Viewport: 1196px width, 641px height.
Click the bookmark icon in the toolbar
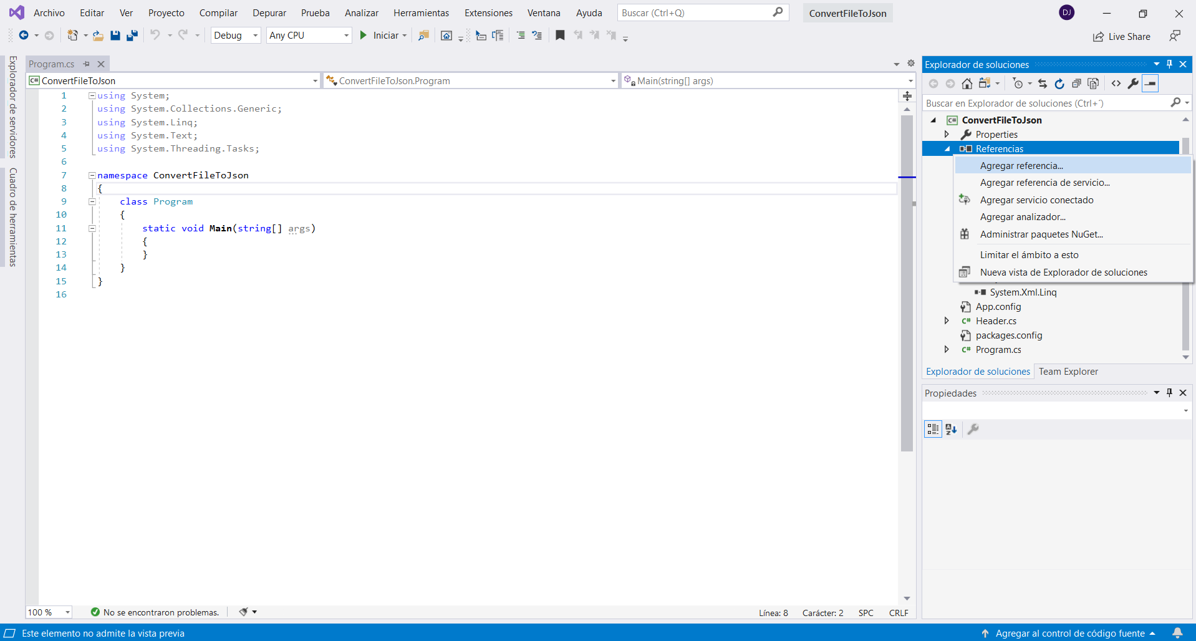tap(560, 36)
